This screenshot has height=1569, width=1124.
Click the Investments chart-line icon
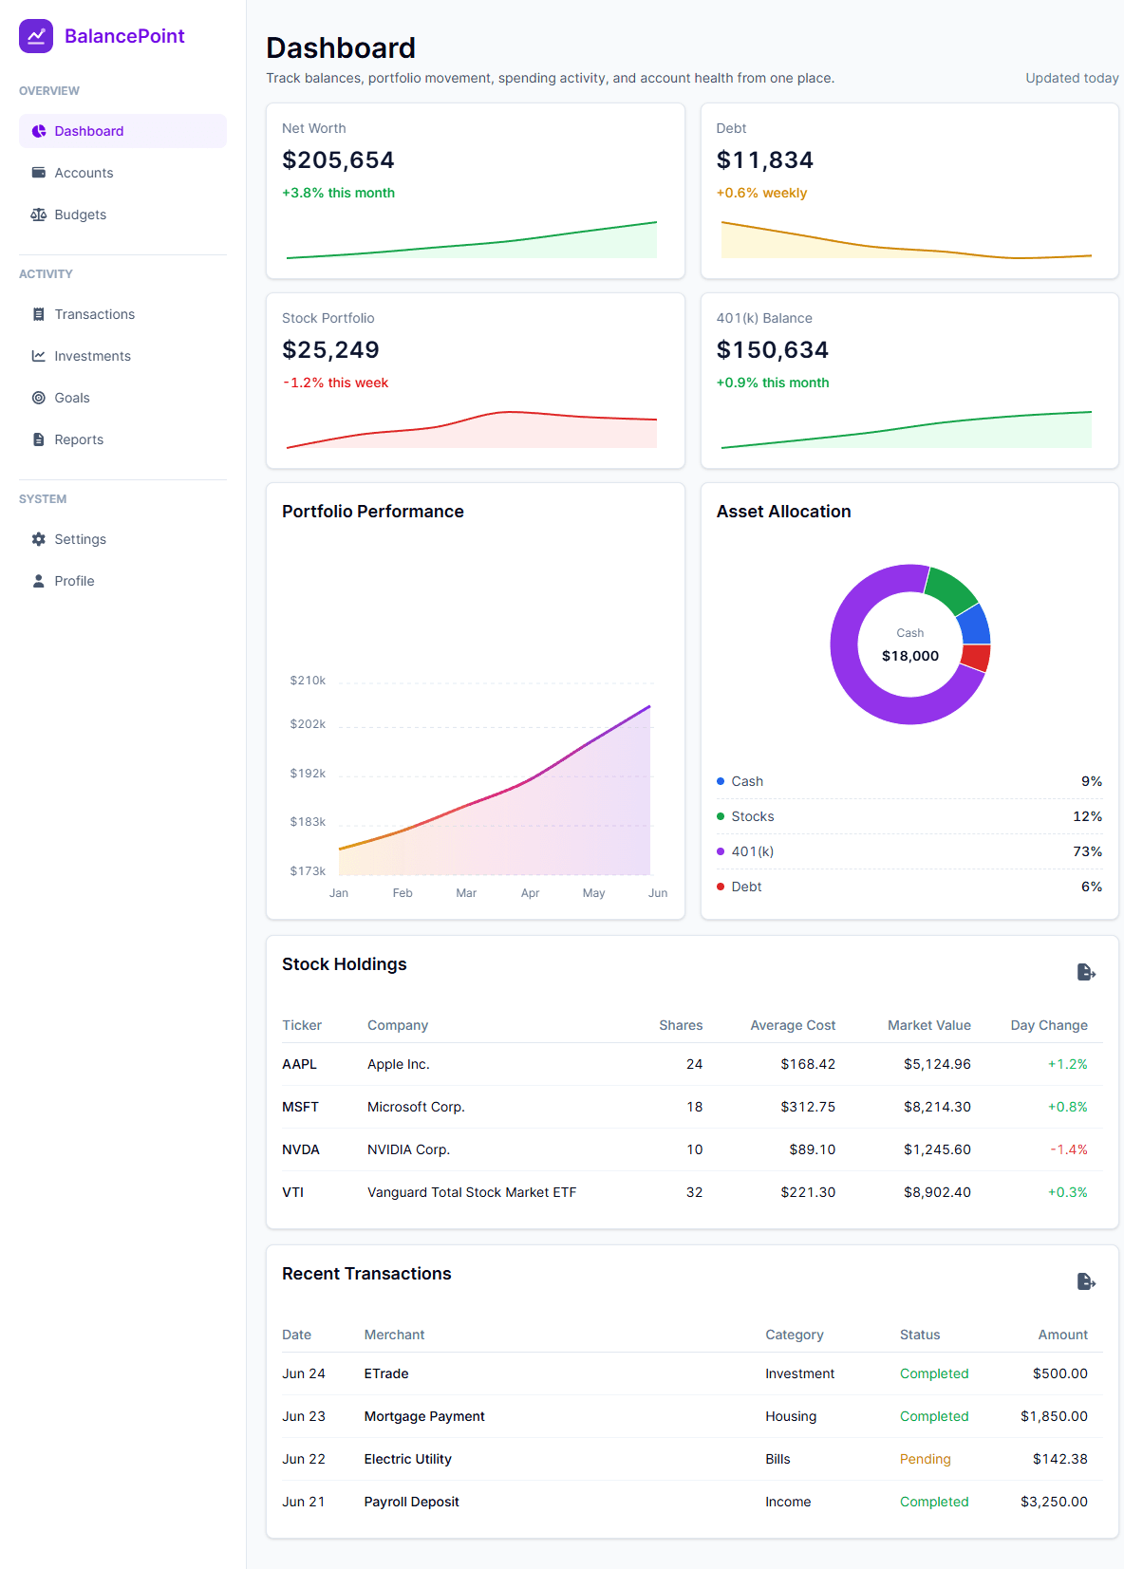pos(39,356)
